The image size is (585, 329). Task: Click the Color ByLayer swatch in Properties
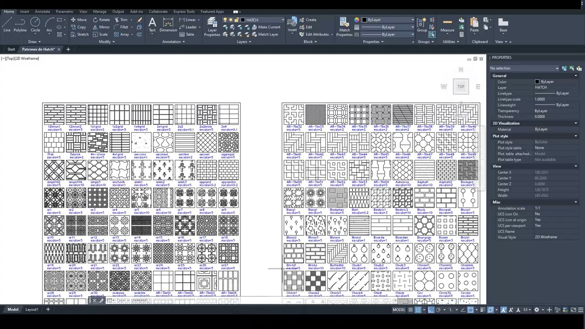click(537, 82)
